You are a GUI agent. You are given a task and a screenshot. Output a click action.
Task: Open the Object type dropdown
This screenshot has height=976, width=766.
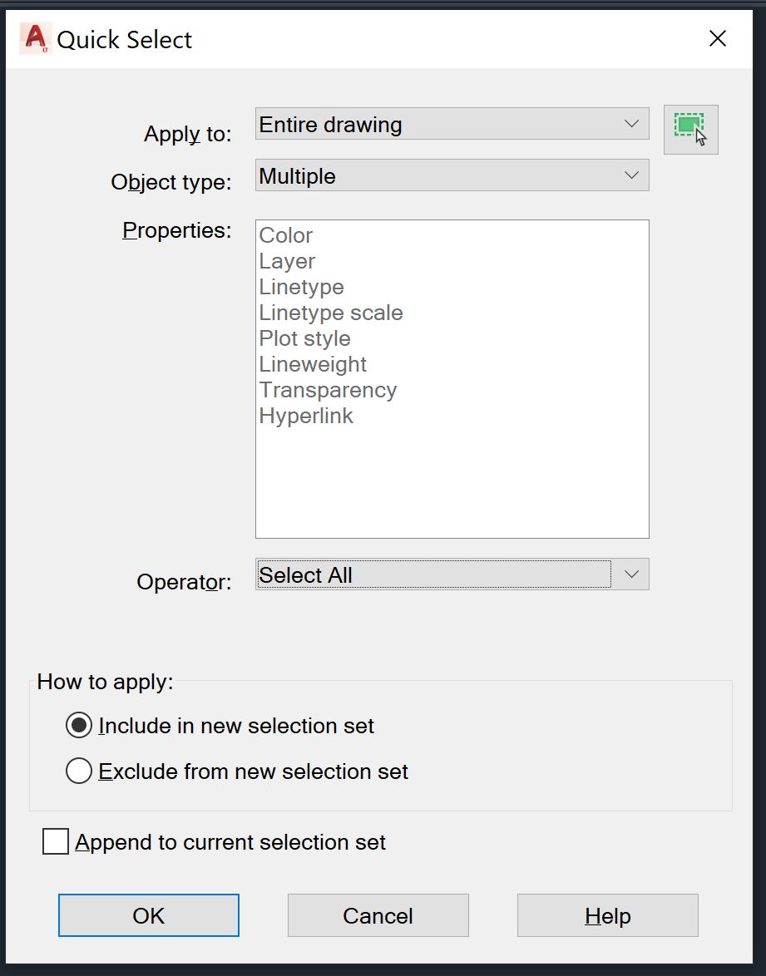coord(452,175)
